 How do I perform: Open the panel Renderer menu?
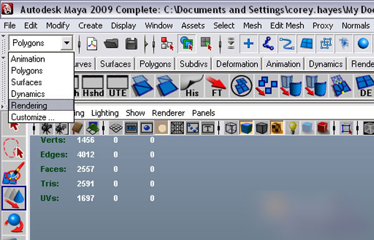[168, 113]
